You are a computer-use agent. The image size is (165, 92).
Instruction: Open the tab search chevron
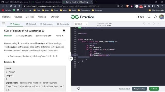pyautogui.click(x=144, y=2)
